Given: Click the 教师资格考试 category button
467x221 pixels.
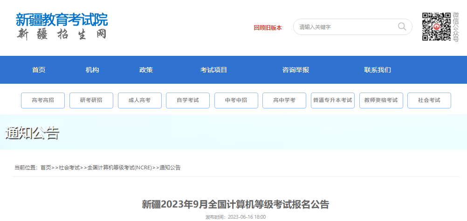Looking at the screenshot, I should click(x=381, y=100).
